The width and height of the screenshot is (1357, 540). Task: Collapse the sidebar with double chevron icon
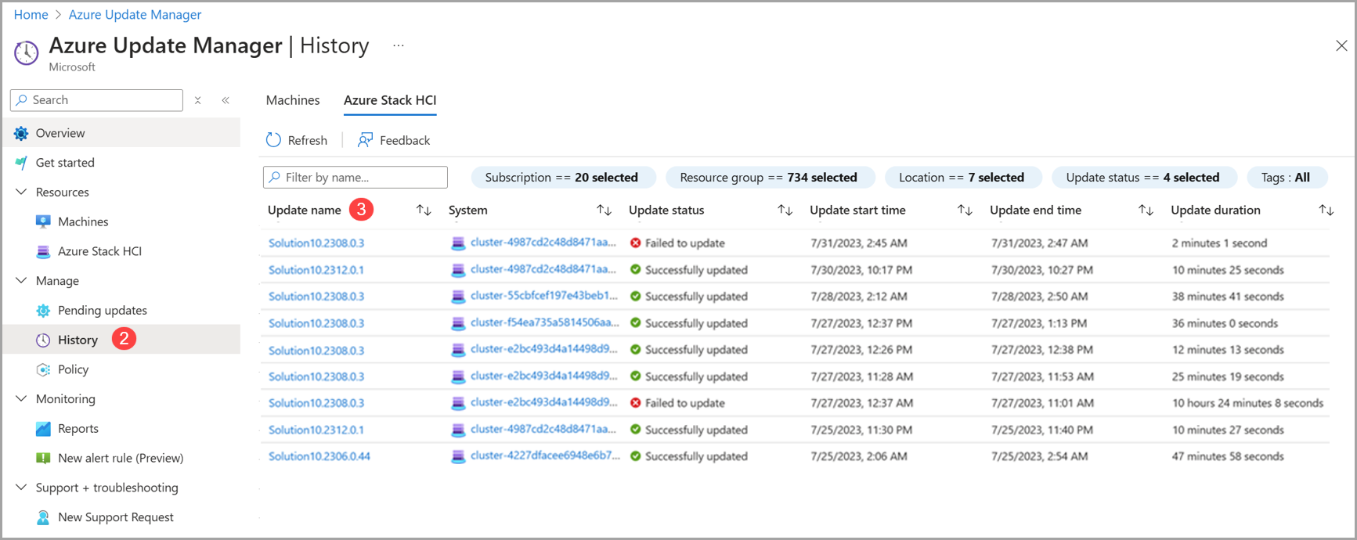tap(226, 100)
